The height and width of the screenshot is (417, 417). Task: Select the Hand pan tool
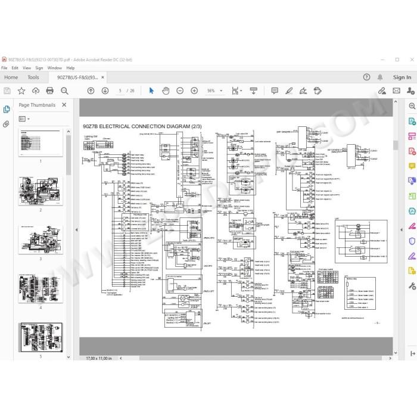pos(166,91)
